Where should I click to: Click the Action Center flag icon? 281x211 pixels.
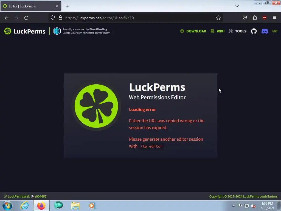[x=240, y=206]
